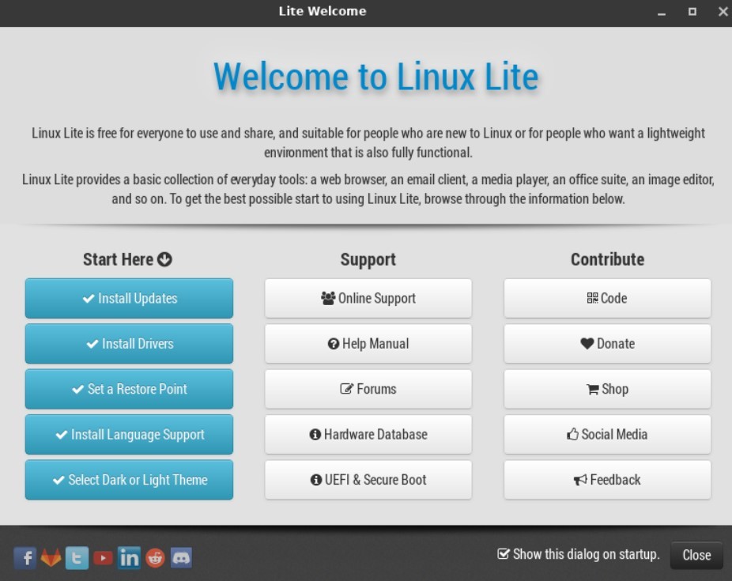
Task: Open the Facebook social icon
Action: click(25, 557)
